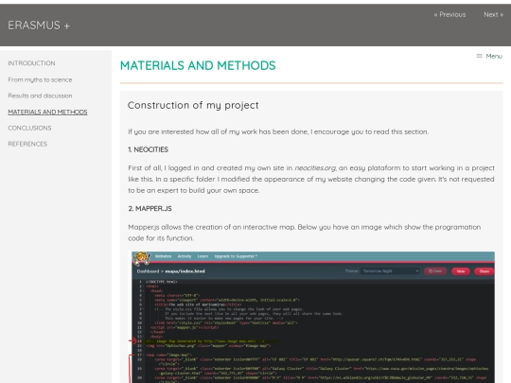This screenshot has height=383, width=511.
Task: Open the Theme dropdown in editor screenshot
Action: (x=390, y=271)
